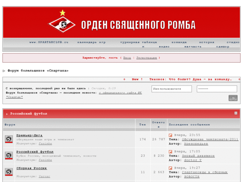Go to last post icon next to Вчера, 19:27
The height and width of the screenshot is (182, 243).
[x=170, y=168]
